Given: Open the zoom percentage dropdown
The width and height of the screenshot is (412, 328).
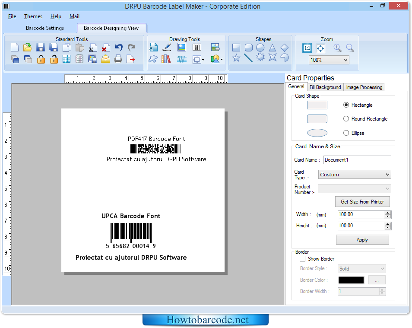Looking at the screenshot, I should [345, 60].
